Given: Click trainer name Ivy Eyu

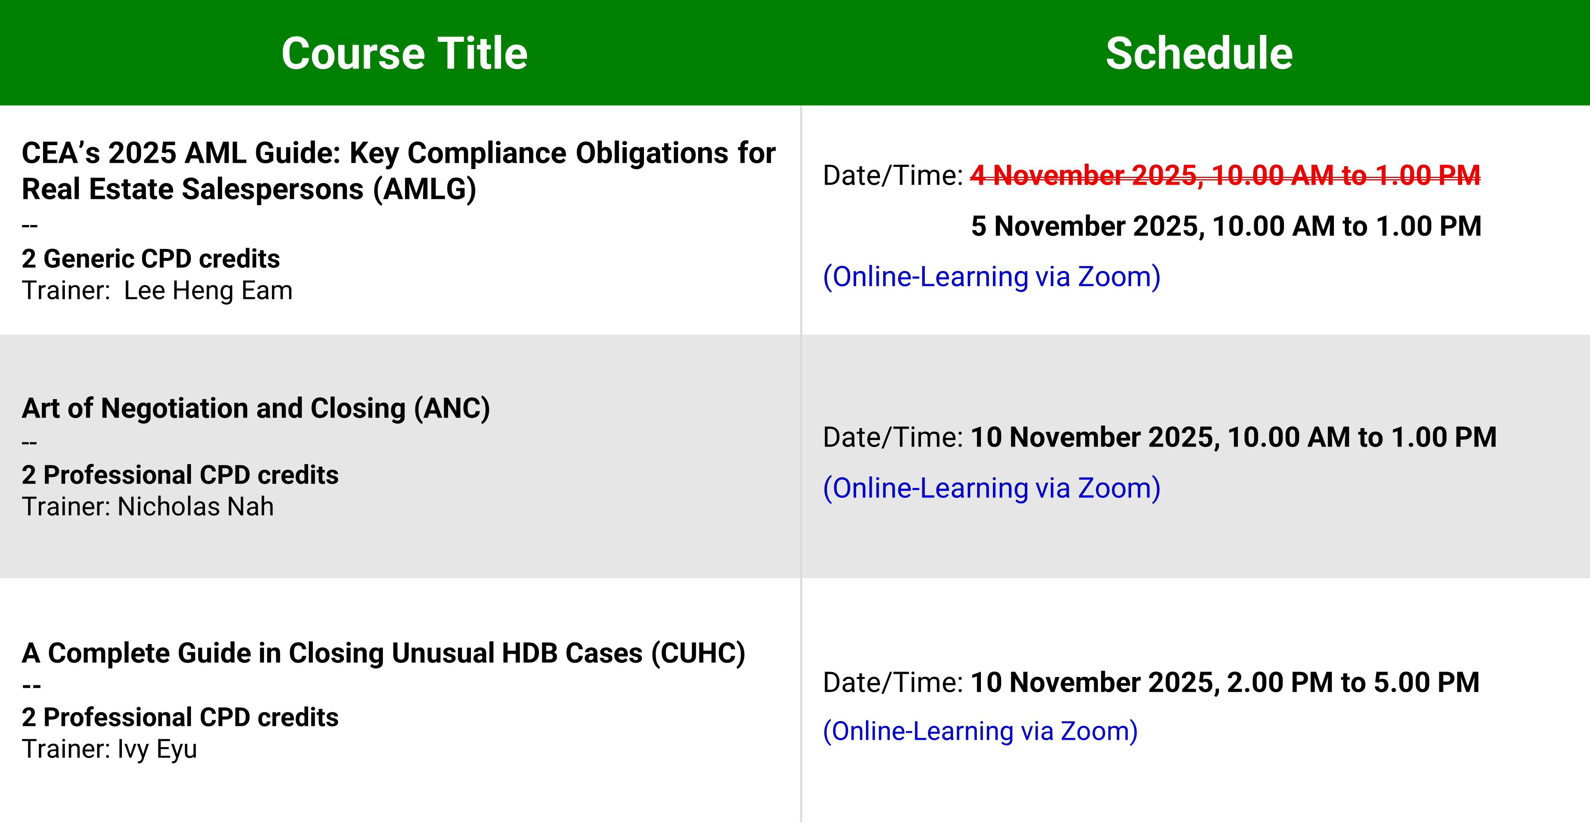Looking at the screenshot, I should (x=157, y=749).
